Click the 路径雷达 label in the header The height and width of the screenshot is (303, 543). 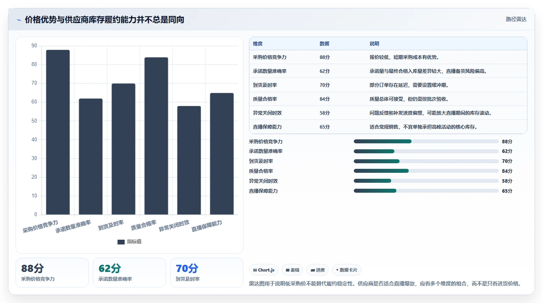516,19
